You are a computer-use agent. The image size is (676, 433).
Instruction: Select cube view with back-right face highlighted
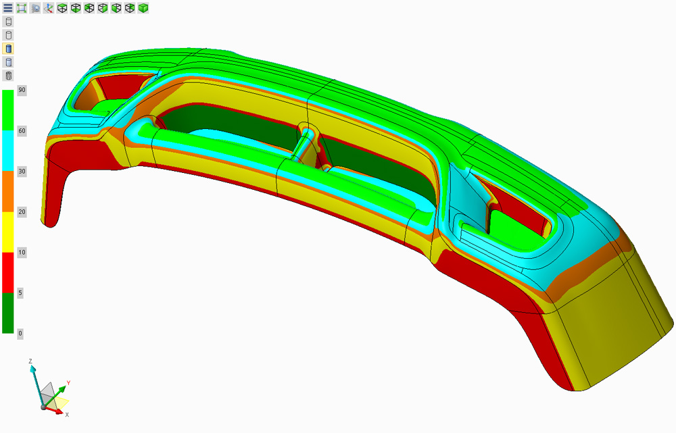tap(130, 7)
